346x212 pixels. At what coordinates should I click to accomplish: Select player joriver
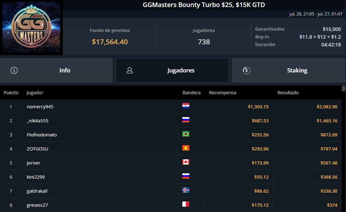point(33,163)
